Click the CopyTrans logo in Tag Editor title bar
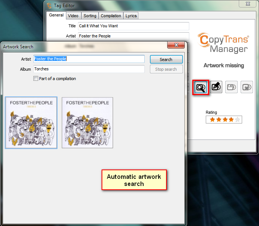The image size is (259, 226). (x=49, y=6)
